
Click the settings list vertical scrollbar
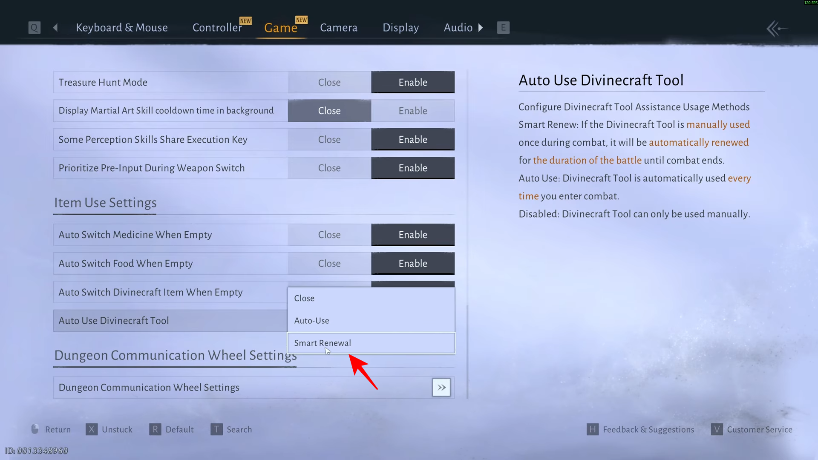click(x=467, y=352)
